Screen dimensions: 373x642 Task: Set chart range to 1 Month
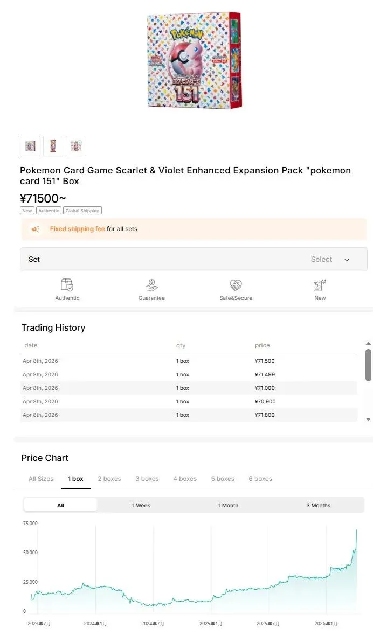tap(228, 505)
